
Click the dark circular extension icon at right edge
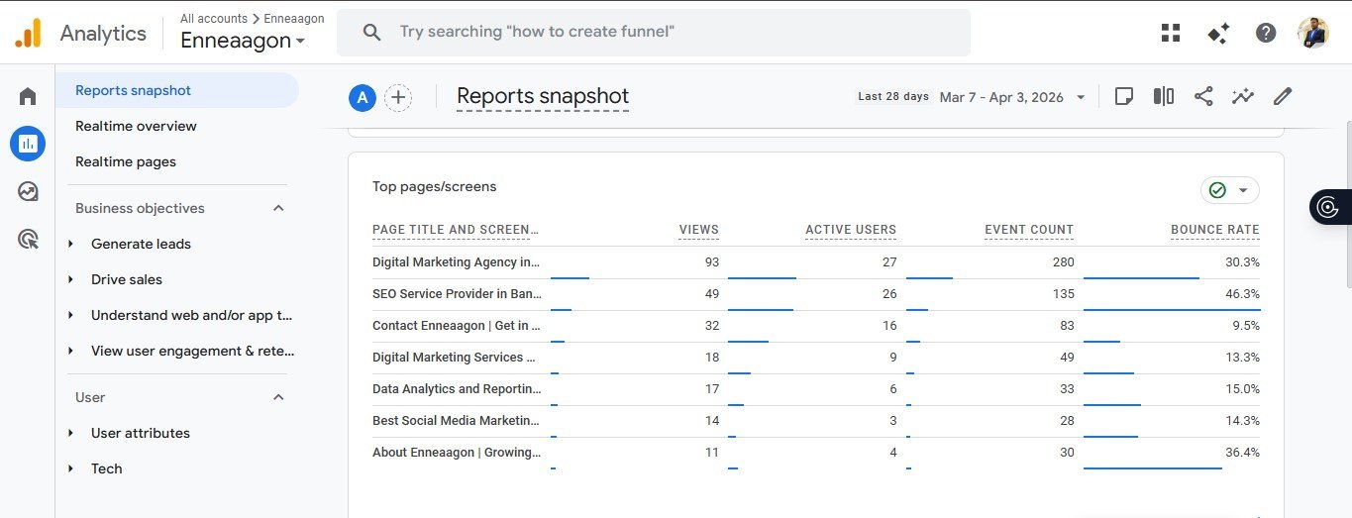pos(1328,207)
